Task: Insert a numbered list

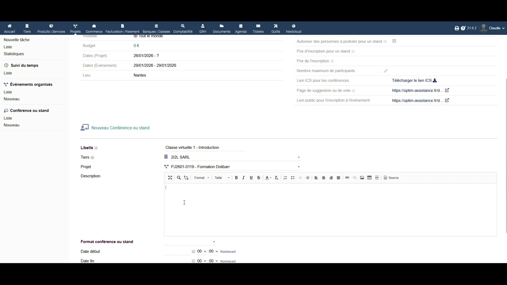Action: coord(285,178)
